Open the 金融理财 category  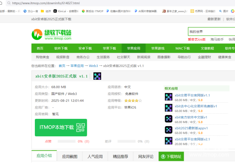coord(204,57)
